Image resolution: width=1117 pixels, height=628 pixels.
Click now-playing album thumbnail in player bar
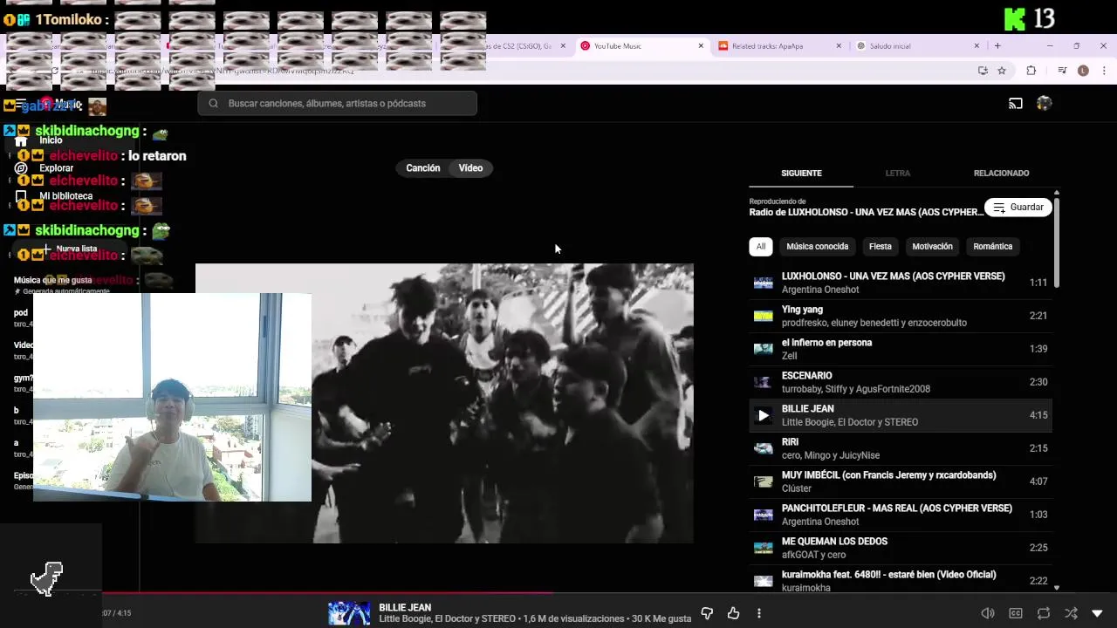[349, 614]
